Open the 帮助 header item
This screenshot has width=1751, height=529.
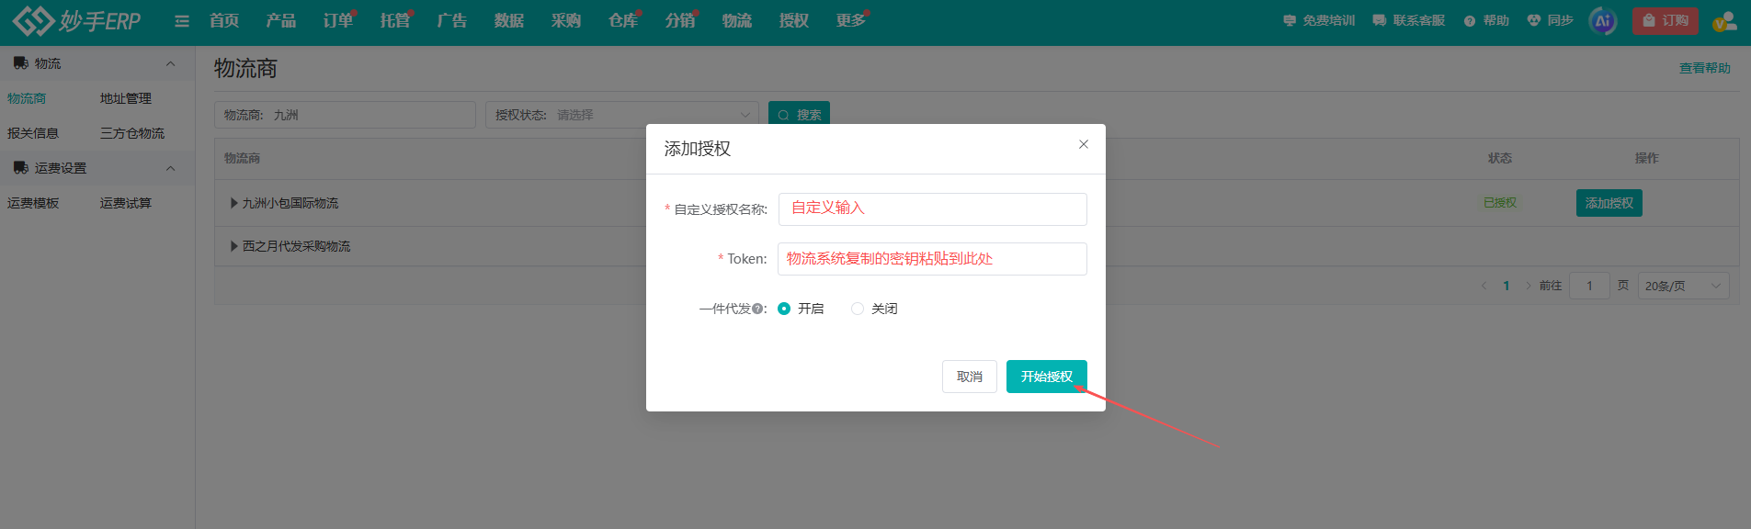(x=1486, y=20)
